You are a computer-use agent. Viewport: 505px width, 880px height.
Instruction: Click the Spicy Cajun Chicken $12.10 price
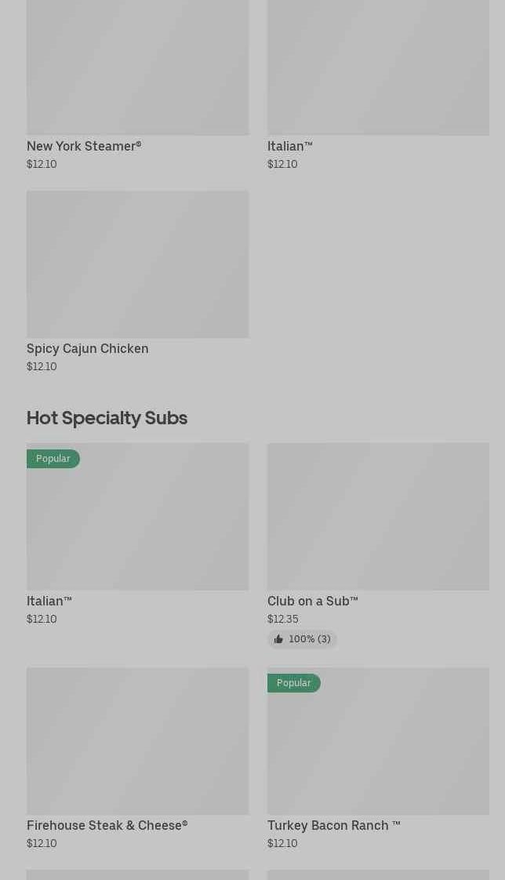(42, 366)
